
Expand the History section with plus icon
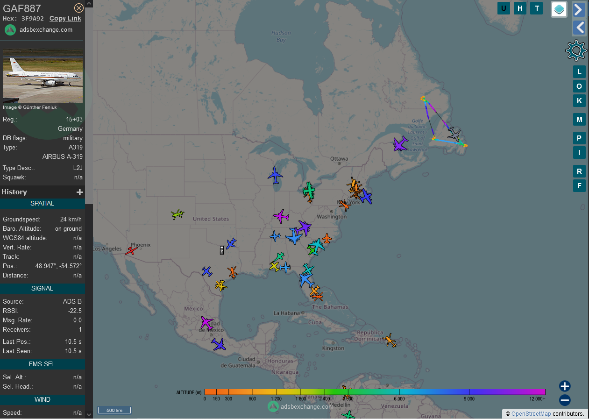tap(80, 192)
